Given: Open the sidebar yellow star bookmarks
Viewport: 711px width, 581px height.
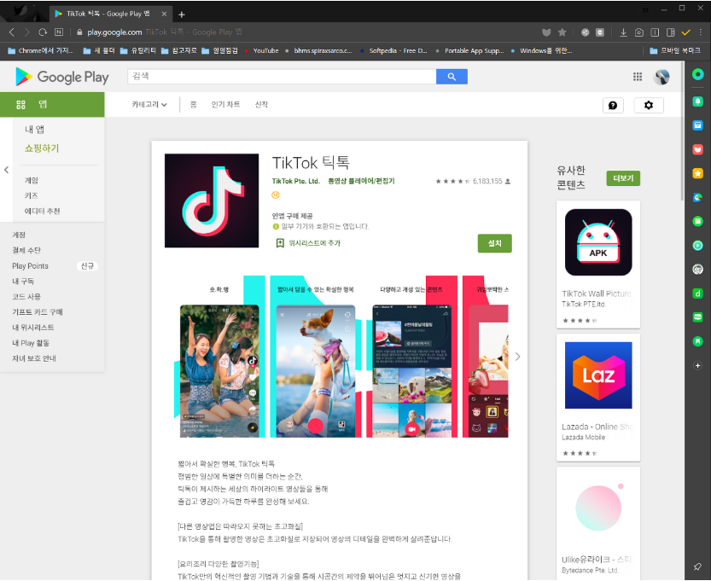Looking at the screenshot, I should click(x=698, y=173).
